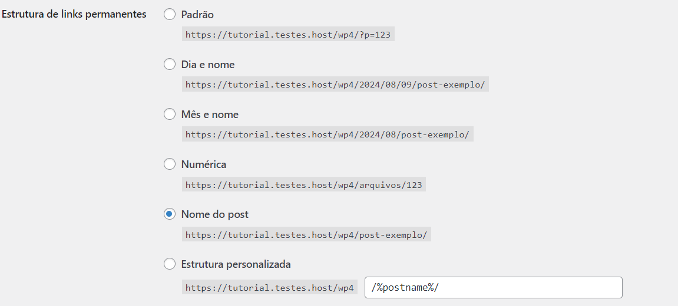Click the 'Estrutura de links permanentes' heading
678x306 pixels.
pos(74,14)
